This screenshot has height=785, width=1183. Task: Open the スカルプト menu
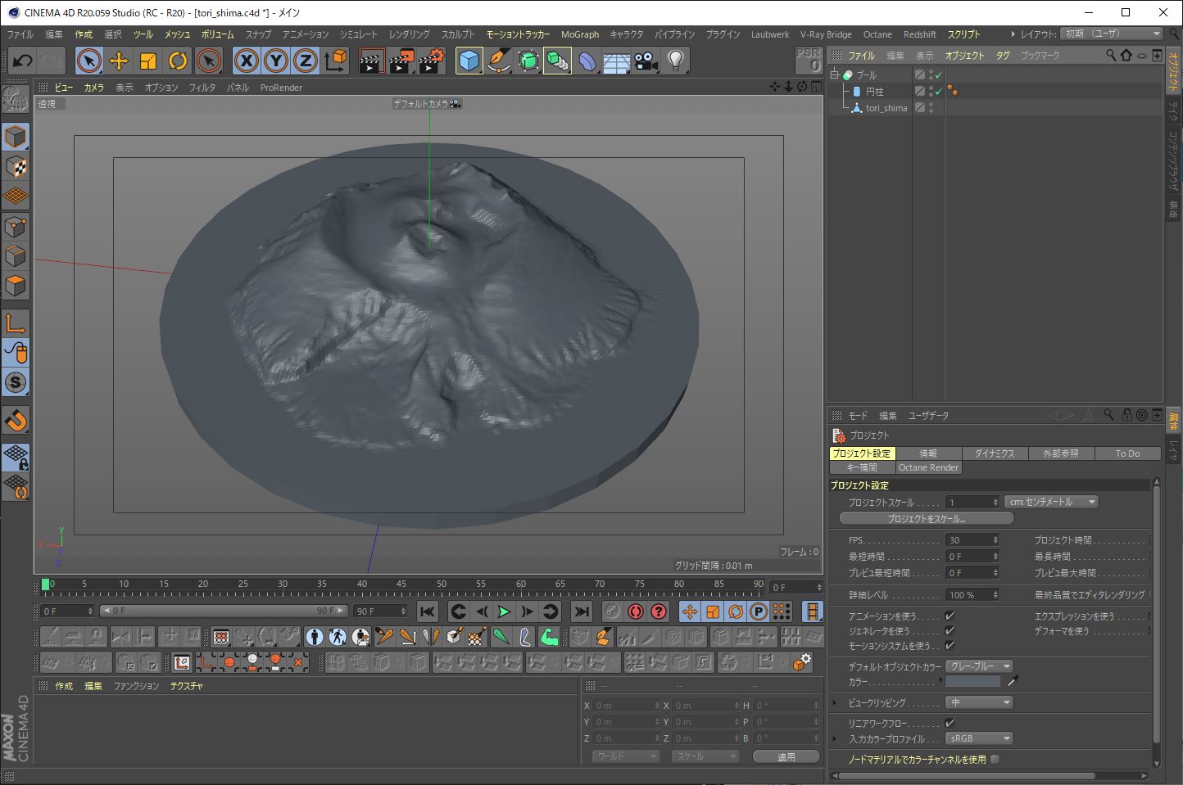[x=458, y=34]
